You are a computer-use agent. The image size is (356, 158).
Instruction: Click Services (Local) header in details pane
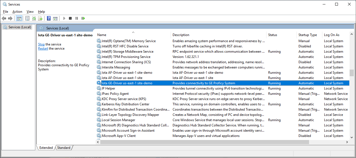pyautogui.click(x=58, y=28)
